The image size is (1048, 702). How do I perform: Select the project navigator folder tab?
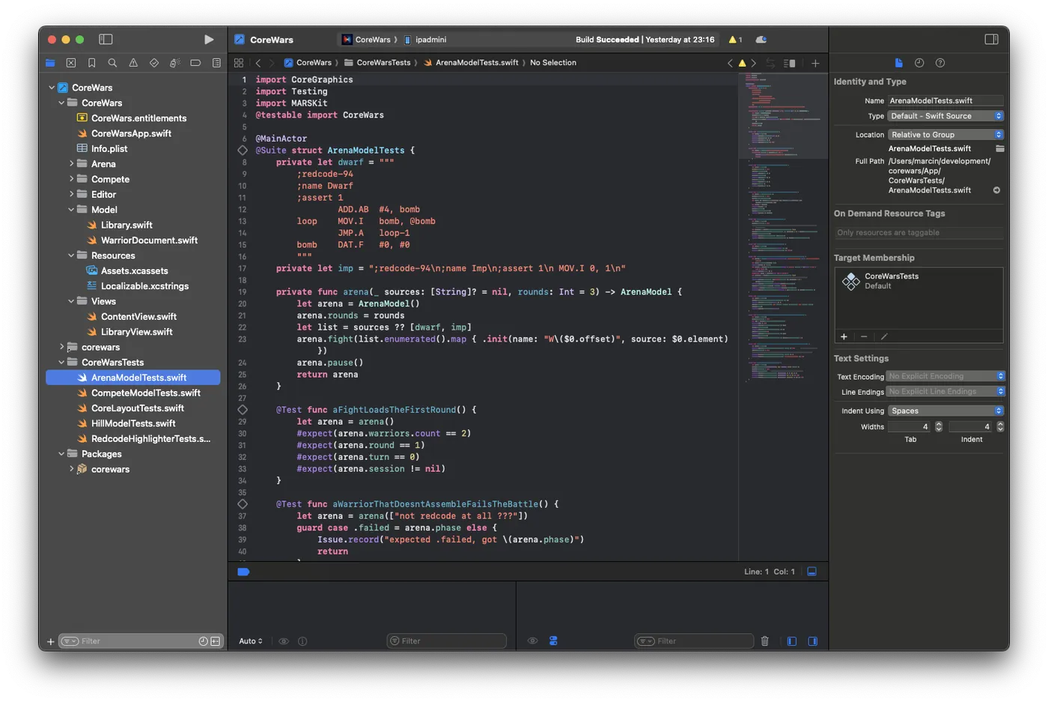click(50, 63)
